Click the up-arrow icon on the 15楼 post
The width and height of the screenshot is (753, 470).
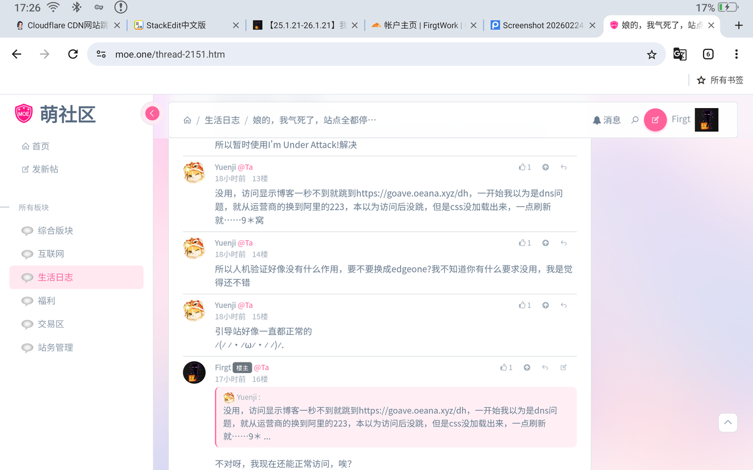[x=545, y=305]
